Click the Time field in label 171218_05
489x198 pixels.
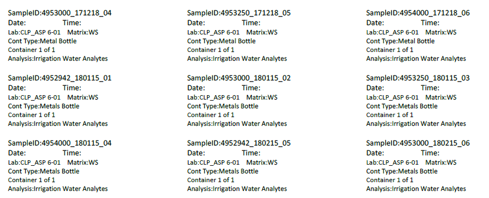251,23
